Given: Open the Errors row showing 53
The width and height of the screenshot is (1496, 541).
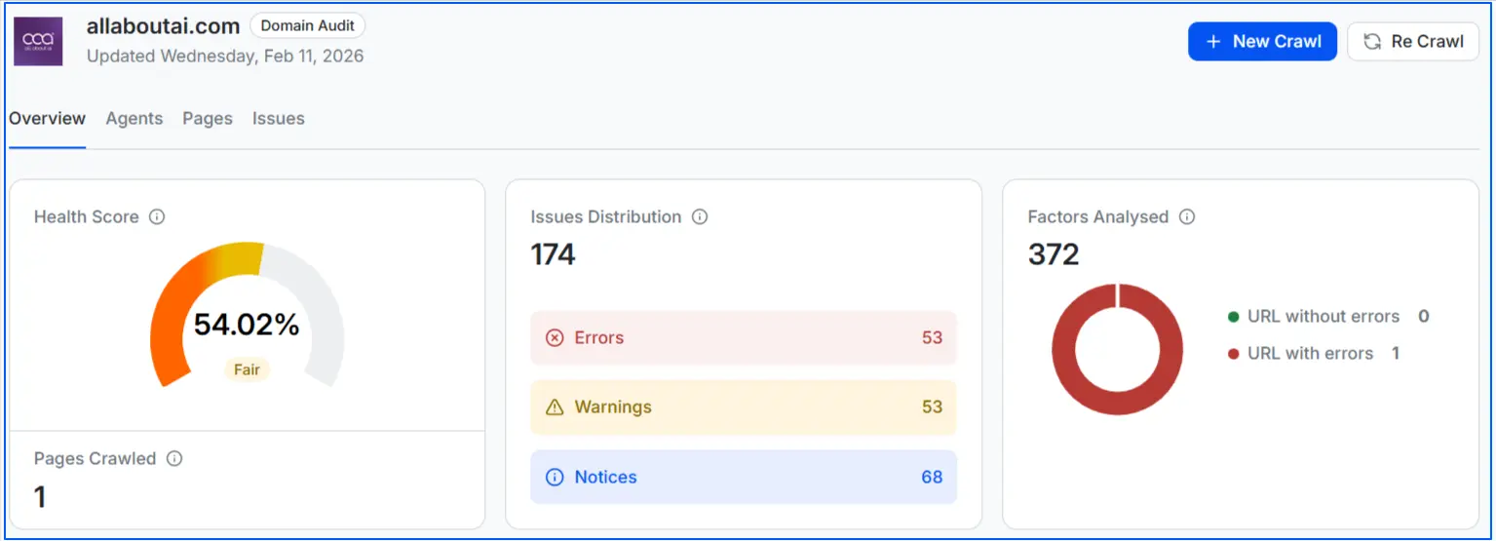Looking at the screenshot, I should (744, 337).
